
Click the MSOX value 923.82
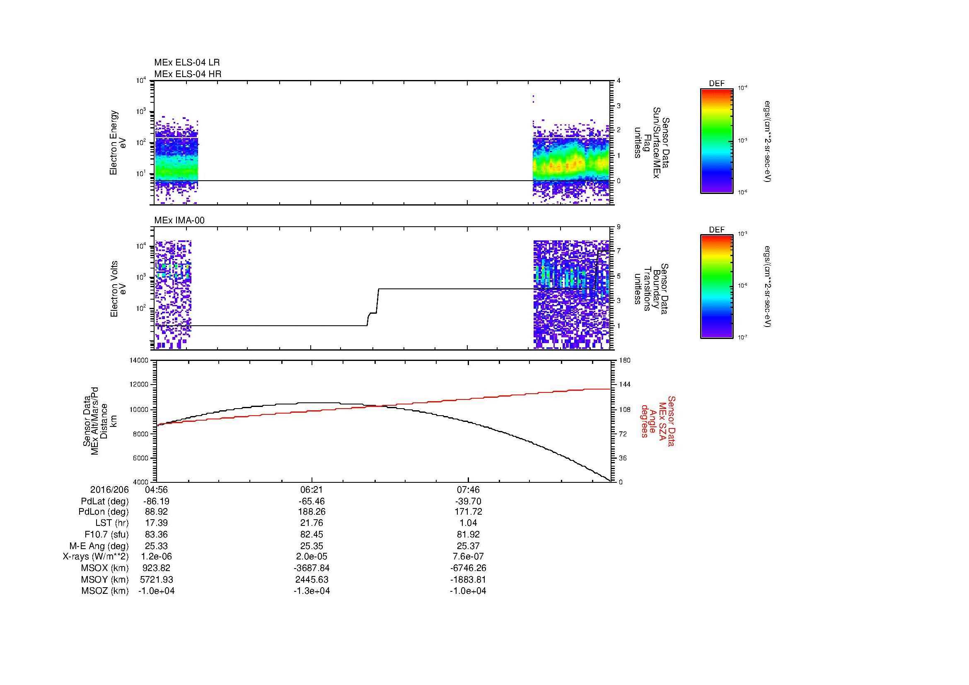[x=156, y=568]
